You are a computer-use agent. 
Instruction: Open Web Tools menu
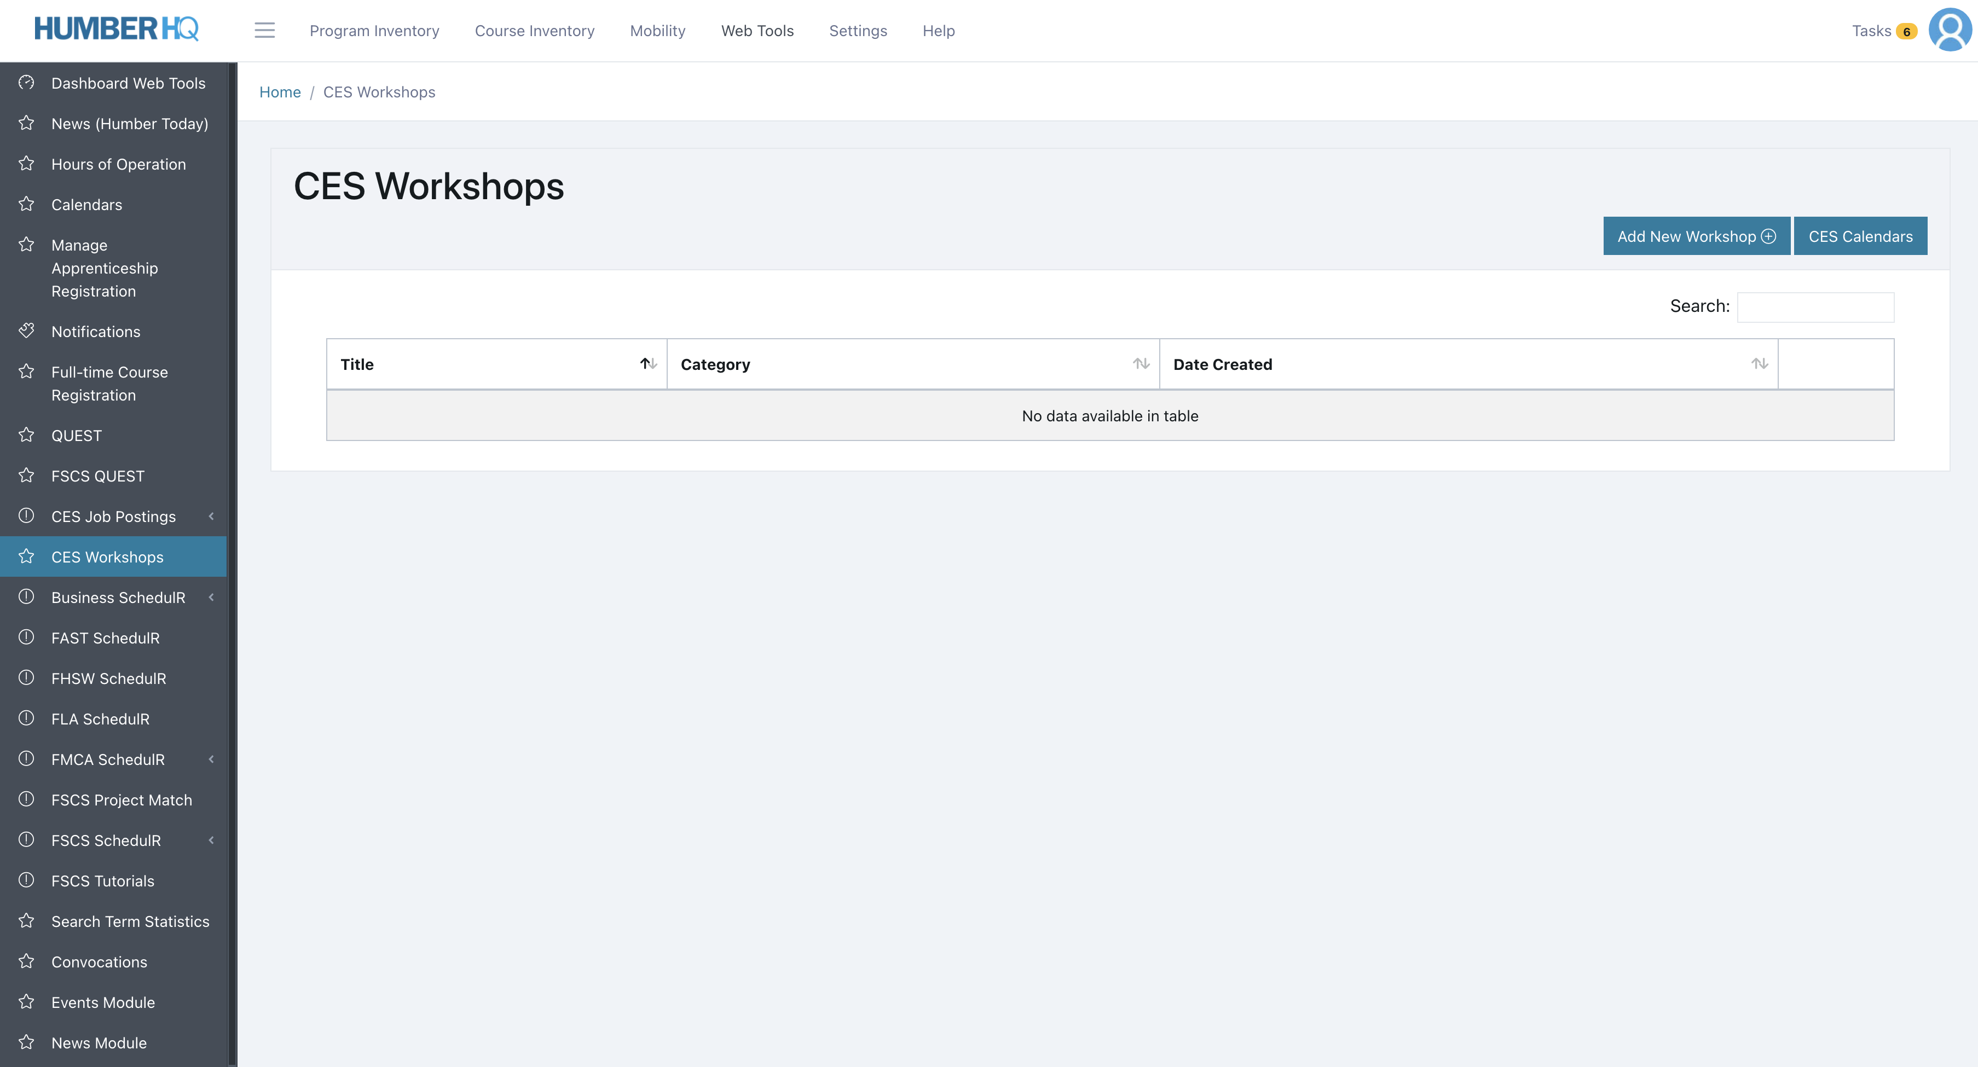[x=757, y=31]
